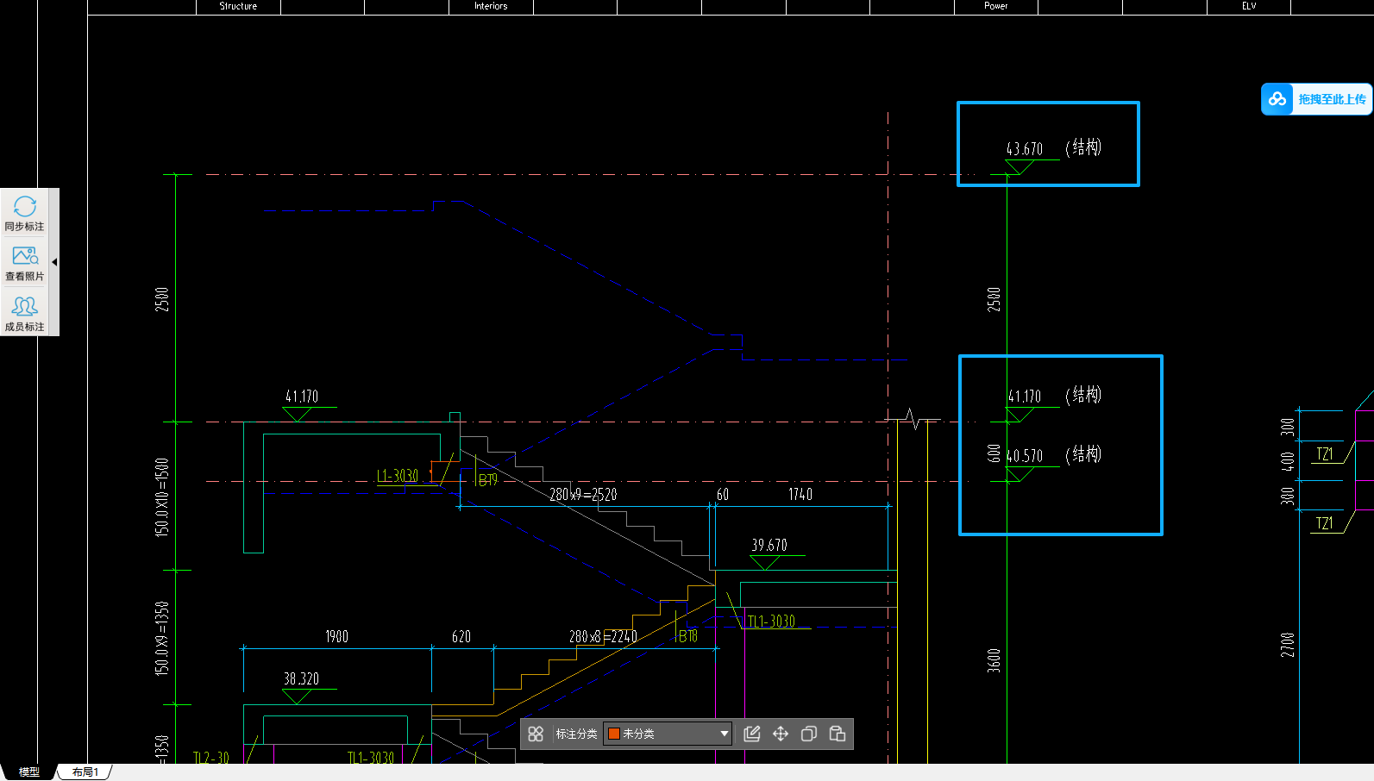Click the 3600 vertical dimension text
1374x781 pixels.
(x=994, y=661)
